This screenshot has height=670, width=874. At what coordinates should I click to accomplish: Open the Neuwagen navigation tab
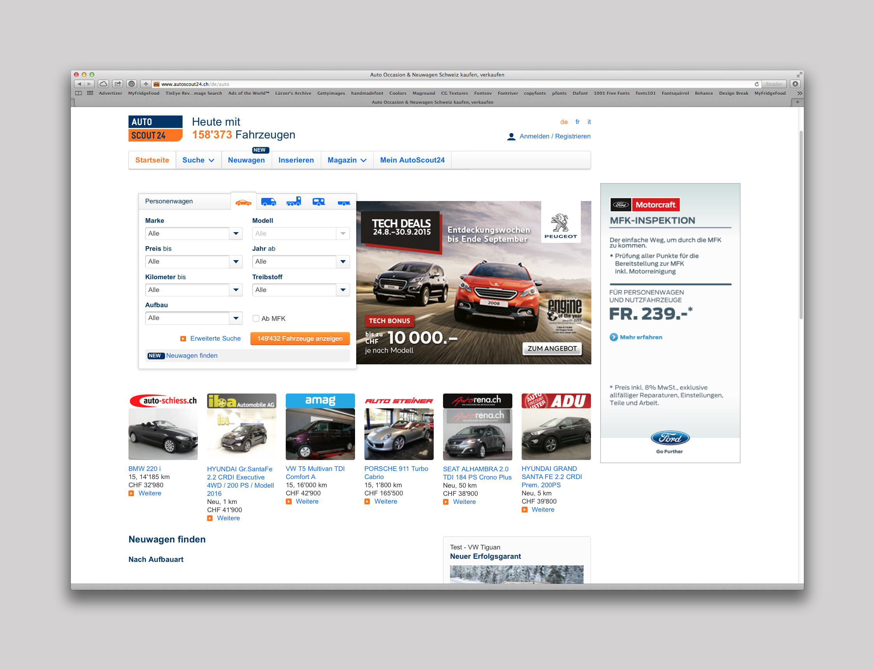coord(246,160)
